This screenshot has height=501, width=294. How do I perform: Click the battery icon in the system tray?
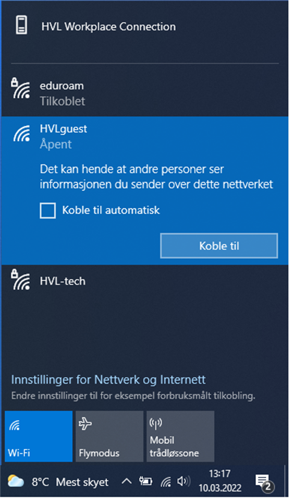(x=146, y=482)
